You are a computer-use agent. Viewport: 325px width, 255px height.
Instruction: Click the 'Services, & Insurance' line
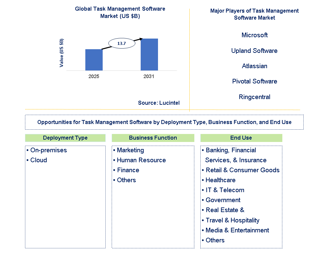point(236,160)
